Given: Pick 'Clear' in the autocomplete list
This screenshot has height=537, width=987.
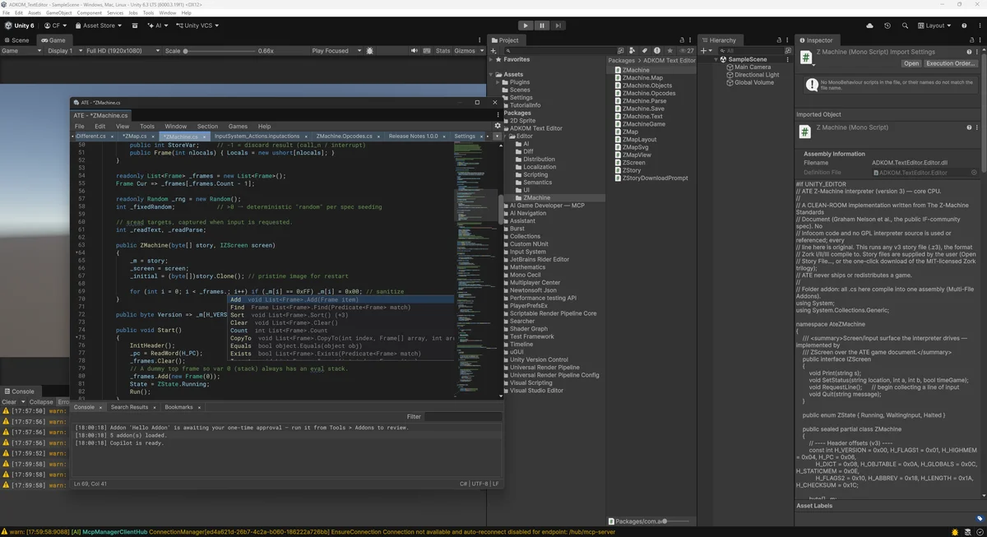Looking at the screenshot, I should pos(341,323).
